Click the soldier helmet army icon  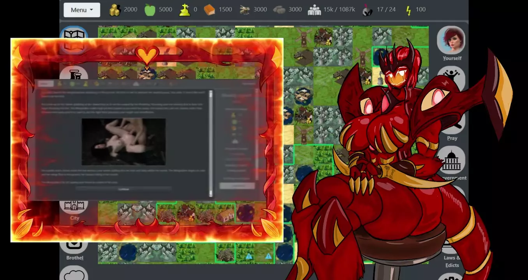pos(367,10)
